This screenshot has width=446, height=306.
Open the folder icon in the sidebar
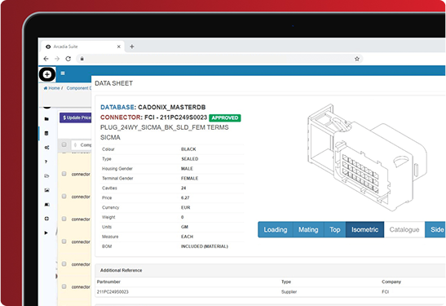[46, 118]
